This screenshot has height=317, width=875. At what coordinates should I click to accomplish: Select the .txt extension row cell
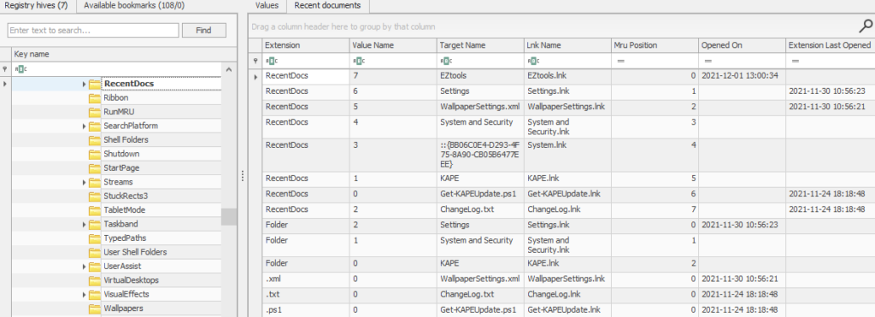[x=306, y=294]
